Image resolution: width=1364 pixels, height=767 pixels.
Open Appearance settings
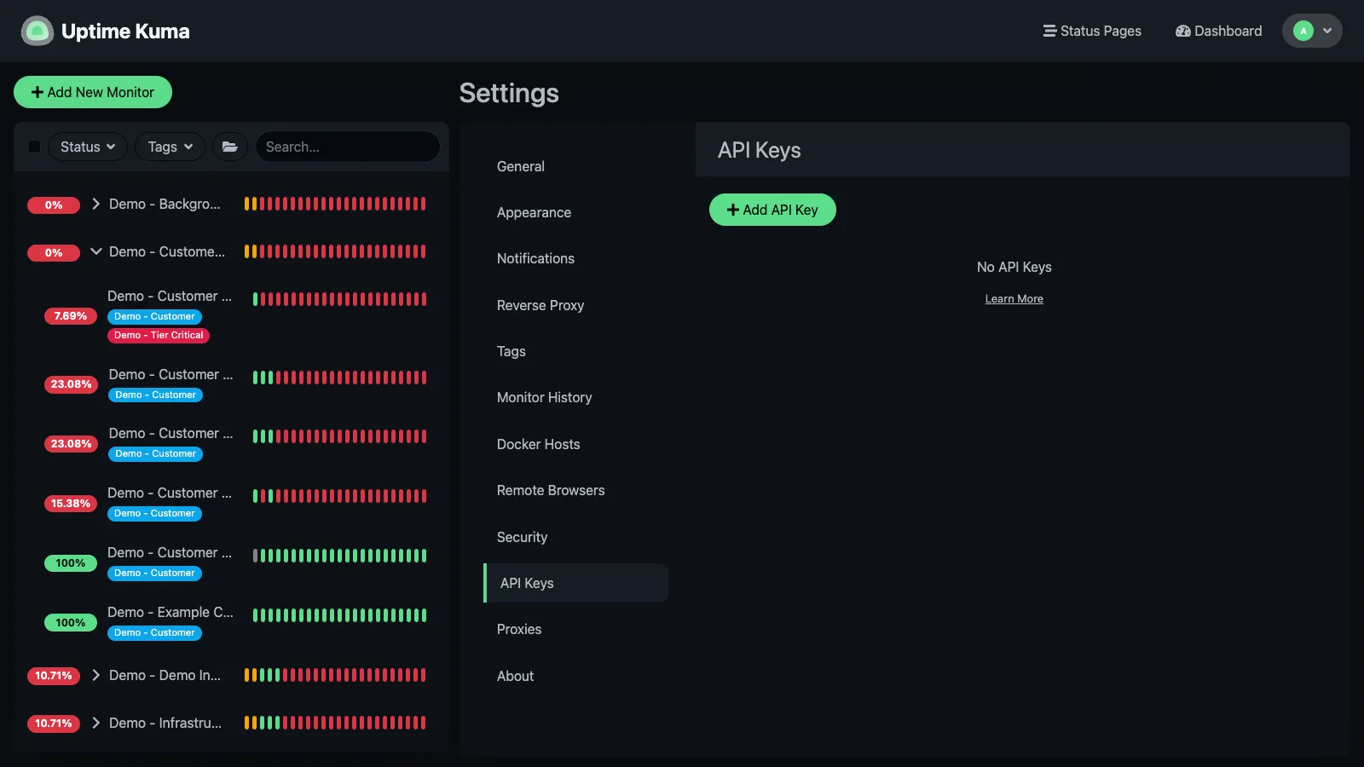pos(575,212)
